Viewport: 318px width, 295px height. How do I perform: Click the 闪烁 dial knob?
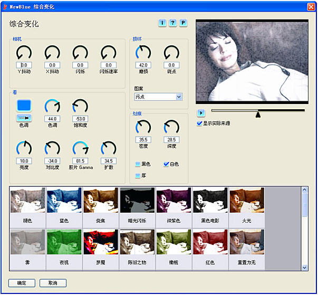click(x=80, y=53)
